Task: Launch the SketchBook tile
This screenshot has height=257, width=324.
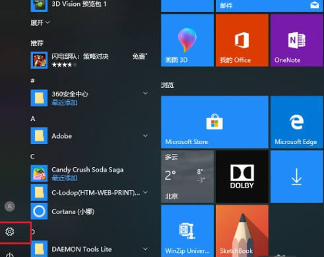Action: (x=242, y=231)
